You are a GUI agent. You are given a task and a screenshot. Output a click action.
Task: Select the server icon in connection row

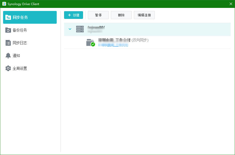pyautogui.click(x=80, y=29)
